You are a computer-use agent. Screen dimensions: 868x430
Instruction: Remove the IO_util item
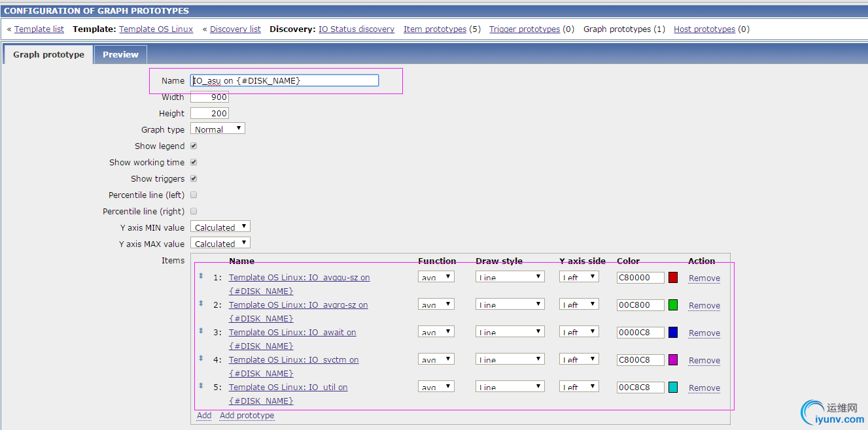tap(704, 388)
